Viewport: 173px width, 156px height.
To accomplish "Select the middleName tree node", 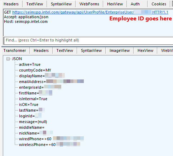I will click(32, 127).
